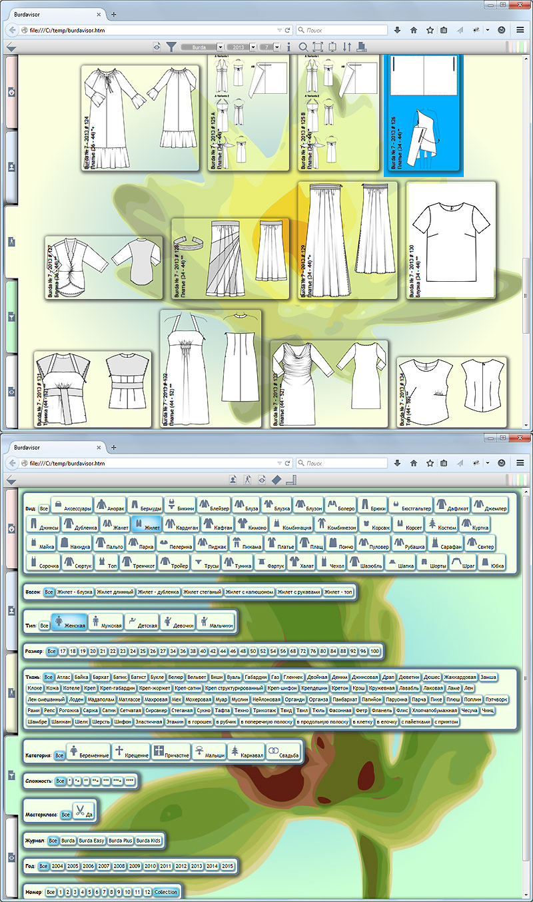
Task: Click the back triangle arrow in upper window
Action: [11, 48]
